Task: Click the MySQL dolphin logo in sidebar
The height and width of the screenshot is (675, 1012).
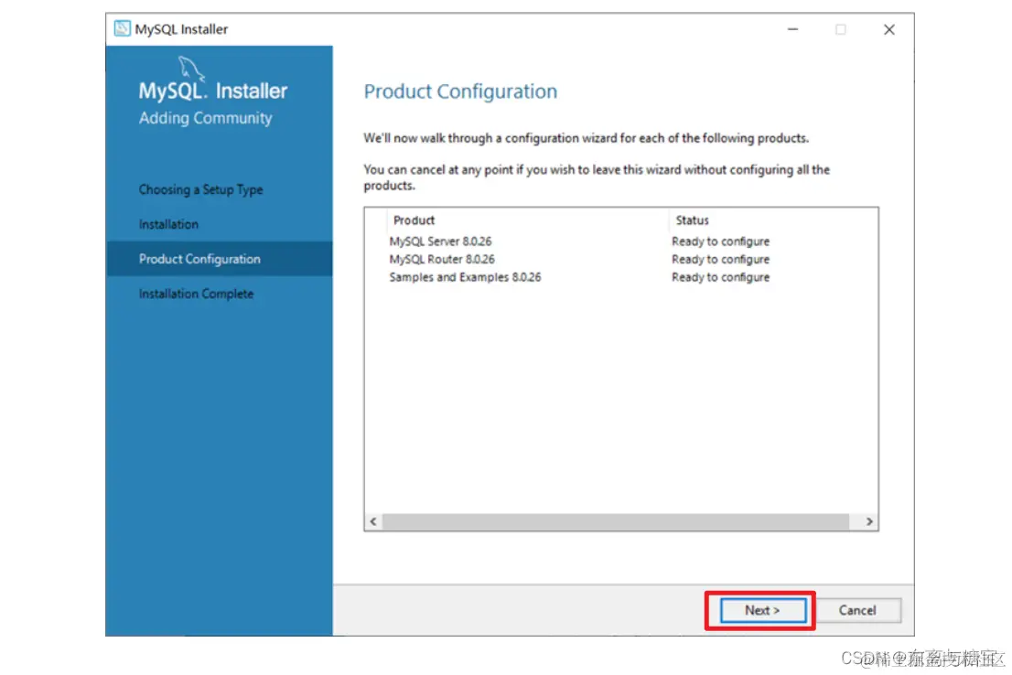Action: tap(191, 69)
